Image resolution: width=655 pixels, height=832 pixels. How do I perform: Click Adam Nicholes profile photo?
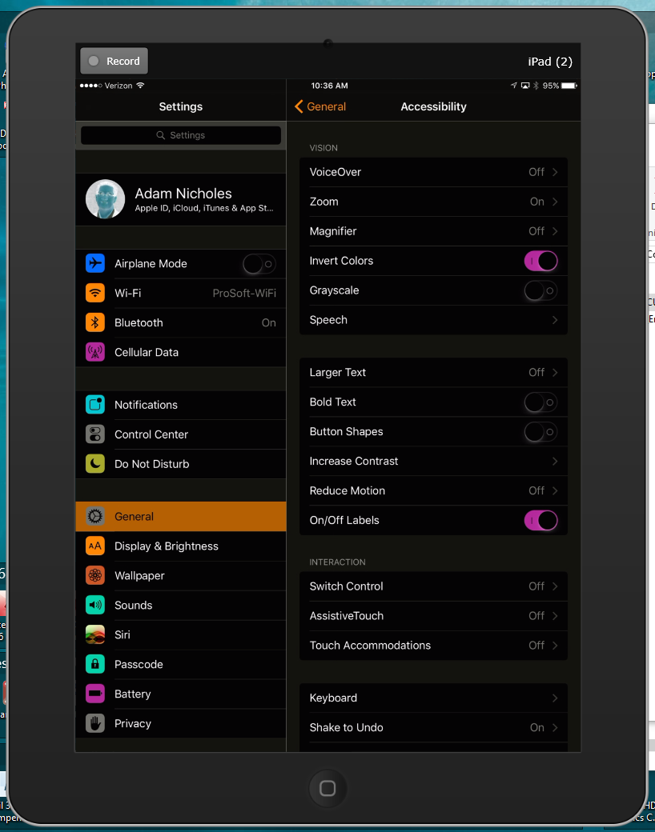point(105,199)
